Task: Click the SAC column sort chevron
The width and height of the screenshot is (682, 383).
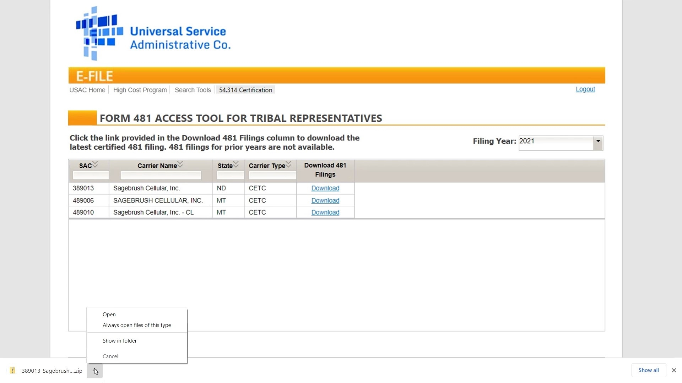Action: (95, 165)
